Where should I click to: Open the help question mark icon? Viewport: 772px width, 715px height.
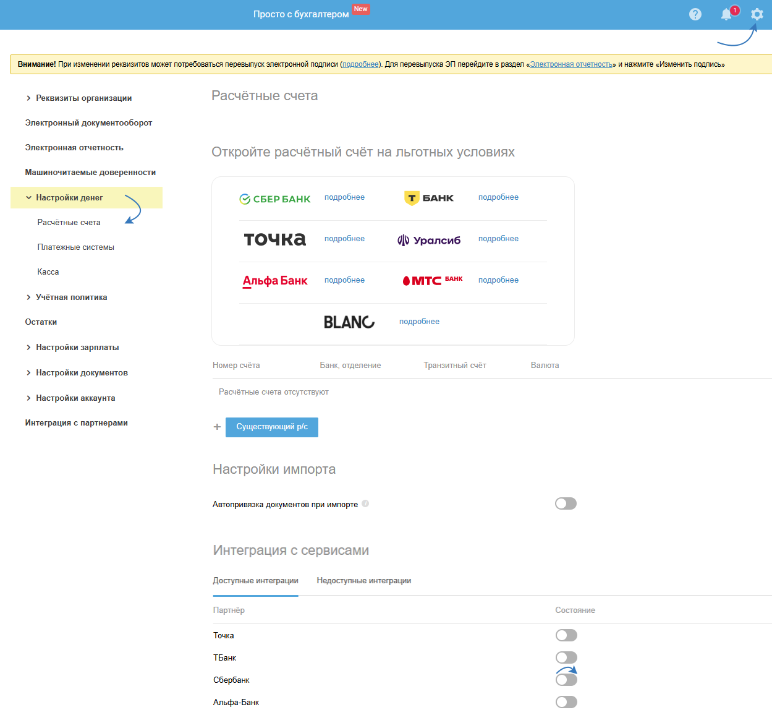point(695,14)
